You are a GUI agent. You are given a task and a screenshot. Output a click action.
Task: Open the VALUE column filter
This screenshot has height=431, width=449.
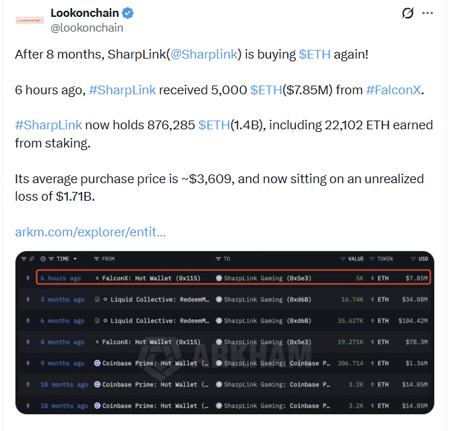tap(342, 259)
